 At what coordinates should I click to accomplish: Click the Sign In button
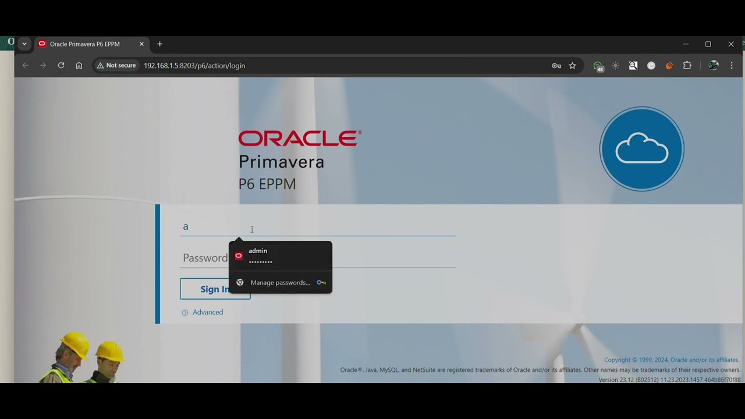coord(215,289)
